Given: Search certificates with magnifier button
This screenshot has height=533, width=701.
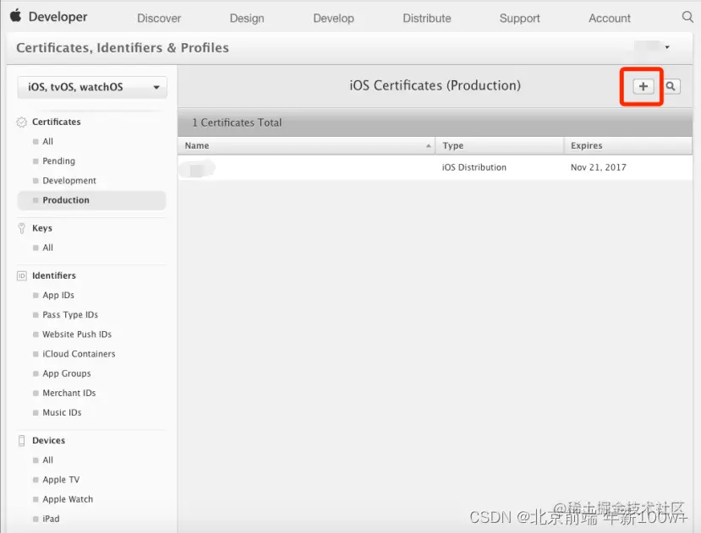Looking at the screenshot, I should (x=671, y=86).
